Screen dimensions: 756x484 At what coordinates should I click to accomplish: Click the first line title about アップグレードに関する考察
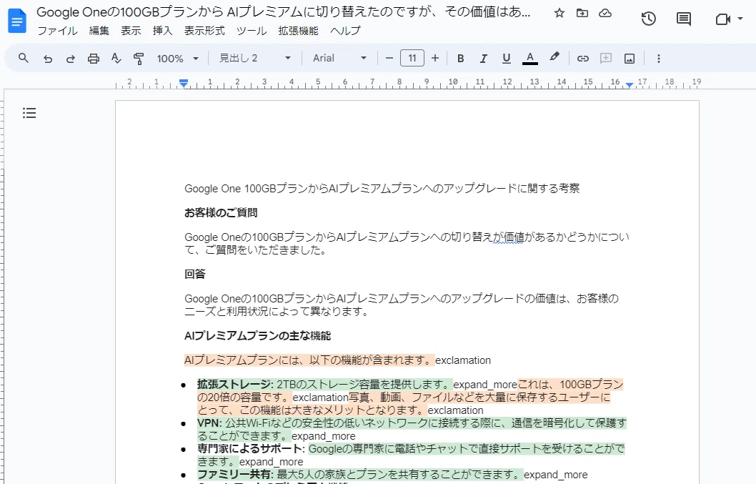tap(382, 189)
